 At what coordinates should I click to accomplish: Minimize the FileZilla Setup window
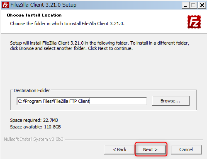[x=185, y=5]
